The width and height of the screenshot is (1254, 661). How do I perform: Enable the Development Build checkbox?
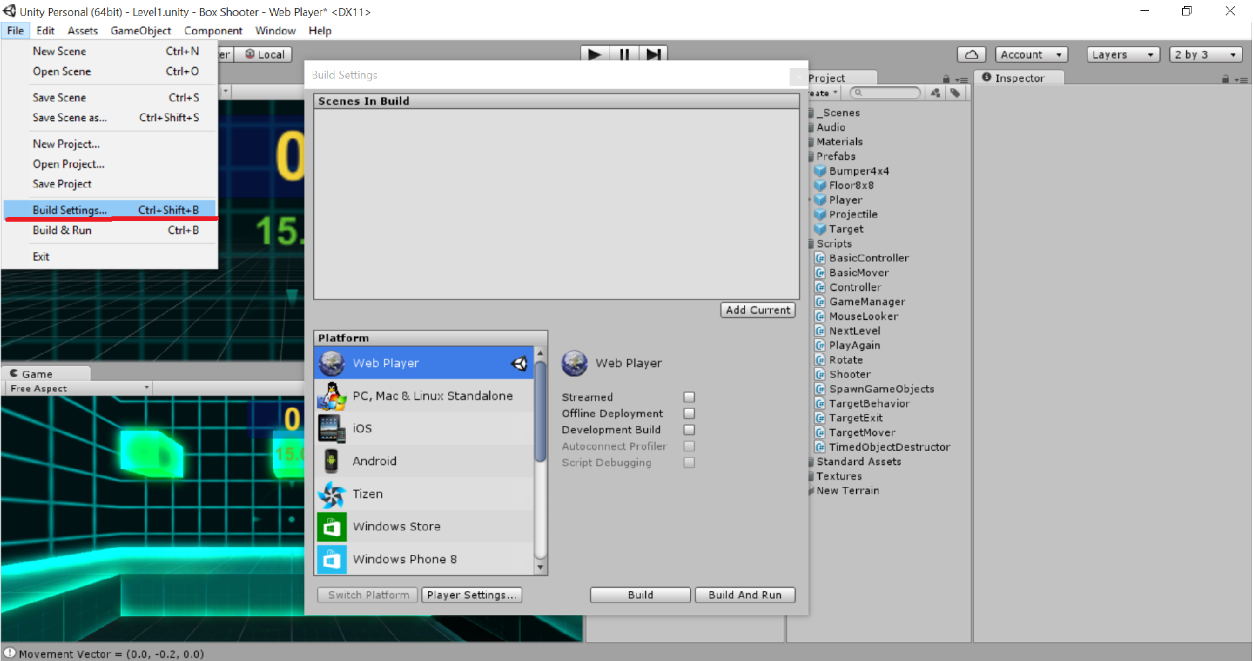[689, 429]
